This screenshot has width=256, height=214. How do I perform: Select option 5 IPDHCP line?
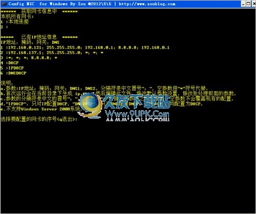12,68
